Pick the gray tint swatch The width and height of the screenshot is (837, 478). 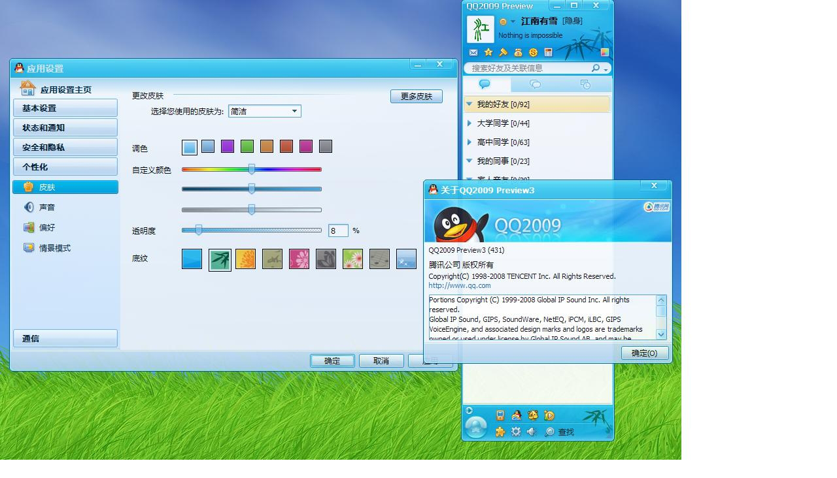click(326, 146)
